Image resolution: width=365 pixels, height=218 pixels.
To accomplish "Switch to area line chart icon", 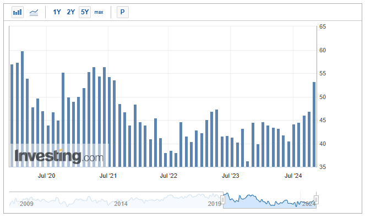I will click(x=34, y=12).
